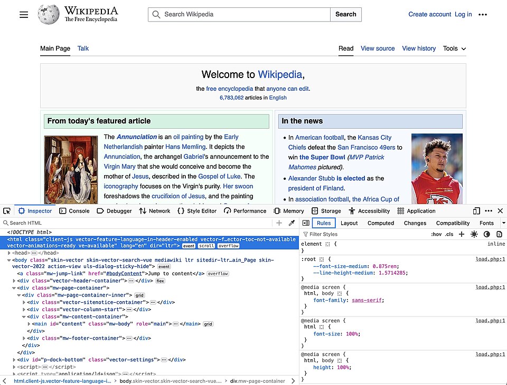This screenshot has height=385, width=507.
Task: Show more sidebar tabs dropdown arrow
Action: click(x=503, y=223)
